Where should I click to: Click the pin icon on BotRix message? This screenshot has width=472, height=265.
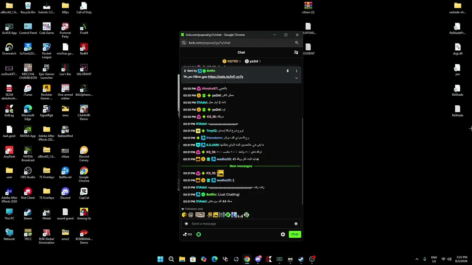pyautogui.click(x=288, y=71)
